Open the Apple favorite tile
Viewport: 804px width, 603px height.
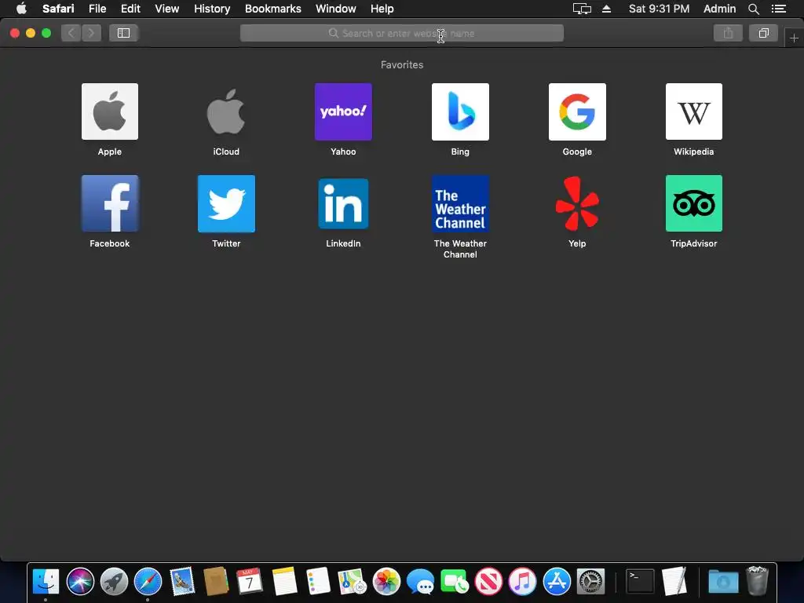coord(110,111)
